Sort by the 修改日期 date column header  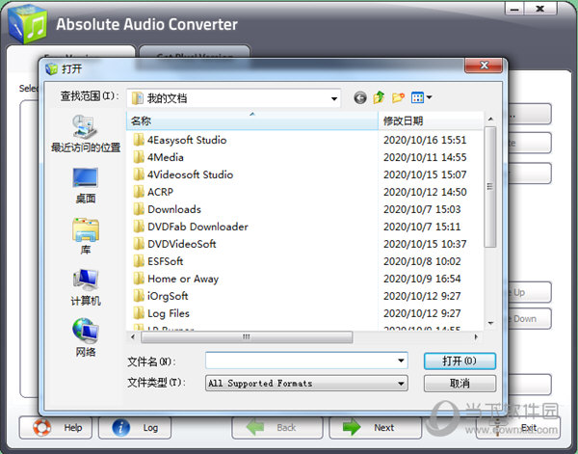(x=431, y=120)
